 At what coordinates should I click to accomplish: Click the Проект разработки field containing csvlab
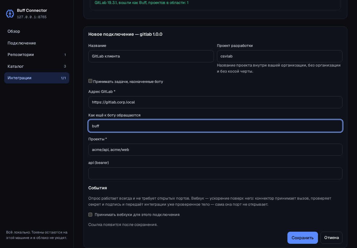[x=280, y=56]
